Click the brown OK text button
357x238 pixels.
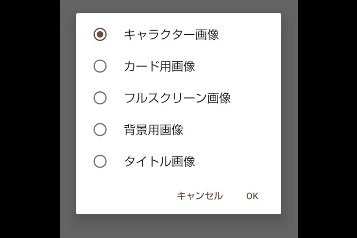tap(252, 196)
